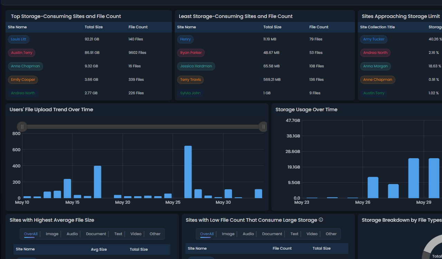
Task: Click the Amy Tucker site collection chip
Action: (374, 39)
